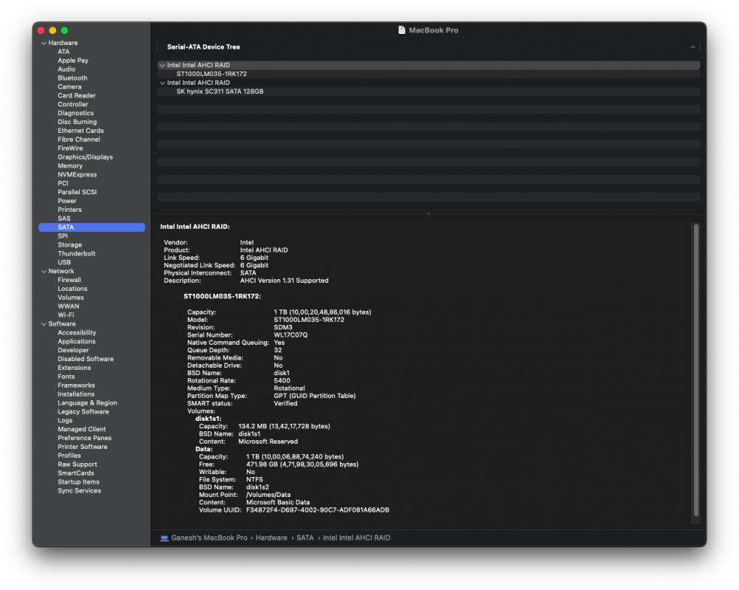Open Logs under Software
The height and width of the screenshot is (590, 739).
click(65, 421)
